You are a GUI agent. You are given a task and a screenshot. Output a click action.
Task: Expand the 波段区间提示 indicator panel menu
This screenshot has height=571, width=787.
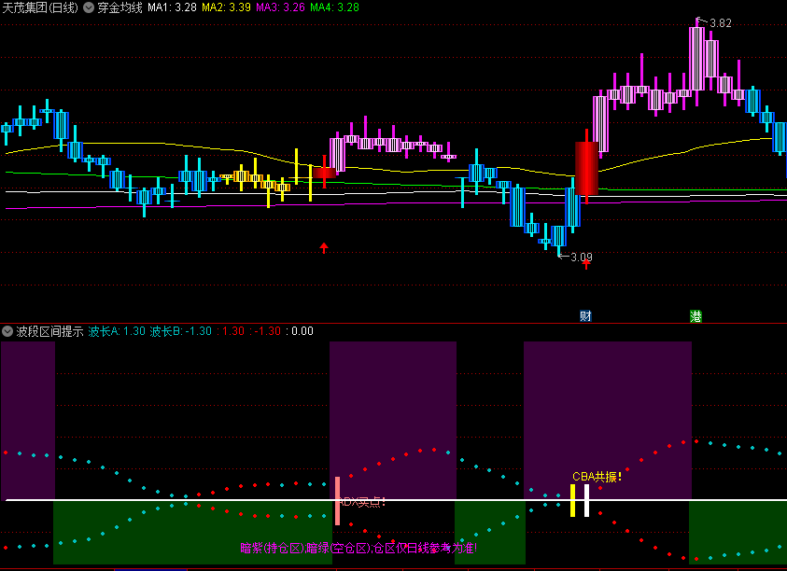(7, 331)
